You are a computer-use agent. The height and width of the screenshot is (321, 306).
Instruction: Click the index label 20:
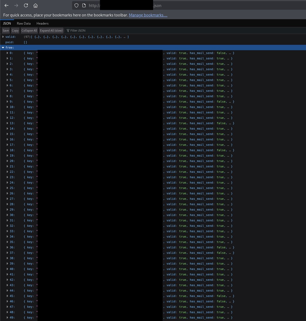[12, 161]
